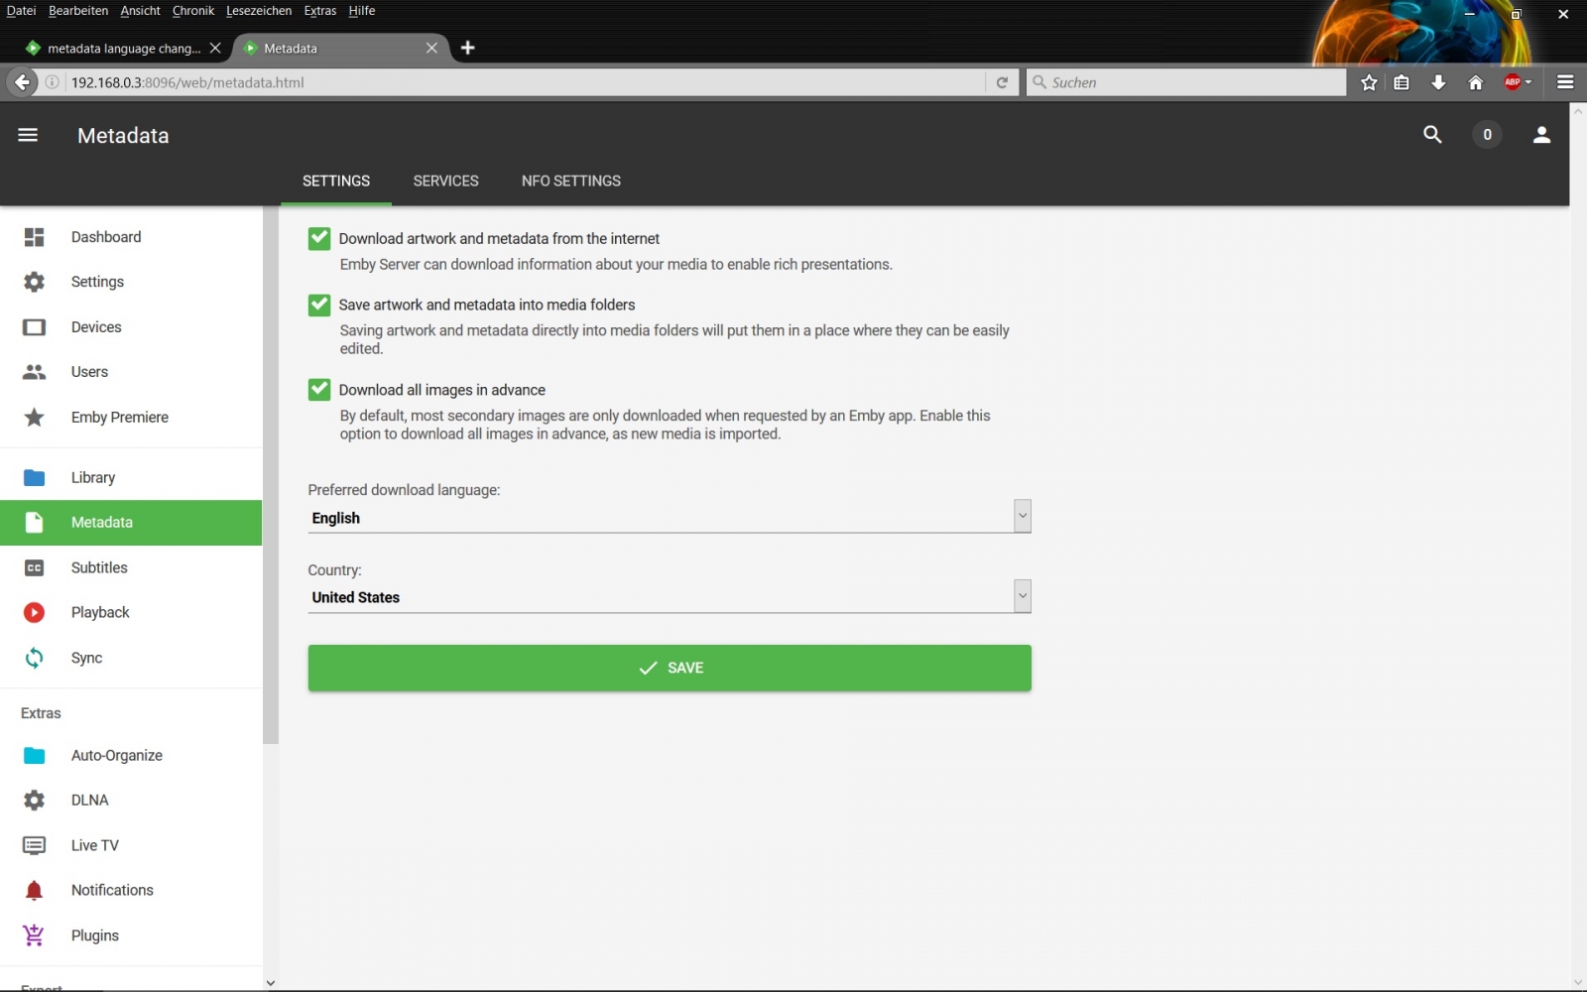Viewport: 1587px width, 992px height.
Task: Open Plugins page link
Action: [x=95, y=935]
